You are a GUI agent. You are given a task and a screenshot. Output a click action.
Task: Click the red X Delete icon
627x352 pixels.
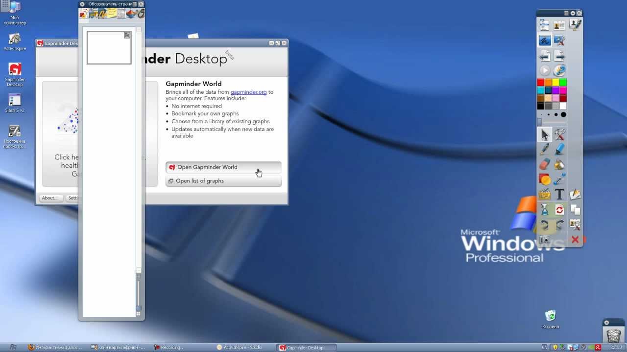tap(575, 240)
